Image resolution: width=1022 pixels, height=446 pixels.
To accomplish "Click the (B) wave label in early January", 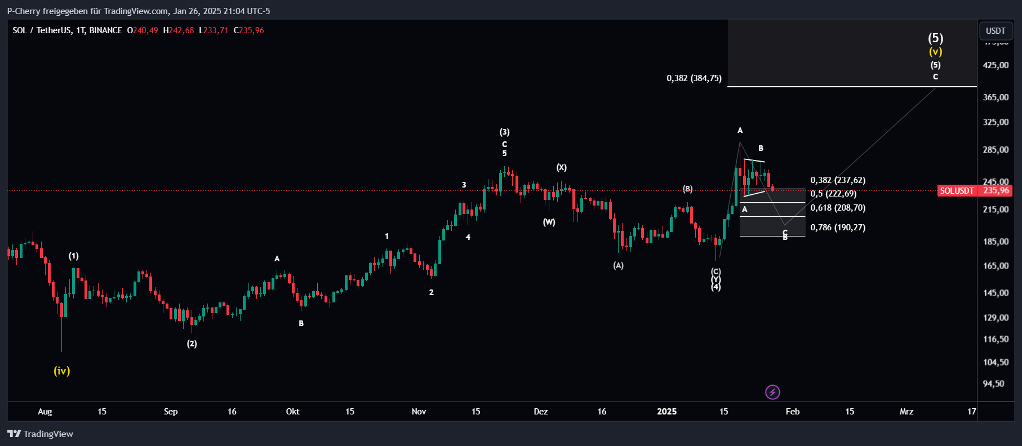I will [687, 189].
